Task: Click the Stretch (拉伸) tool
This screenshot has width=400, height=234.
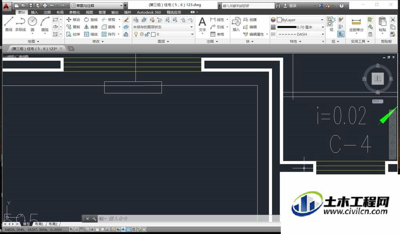Action: [73, 34]
